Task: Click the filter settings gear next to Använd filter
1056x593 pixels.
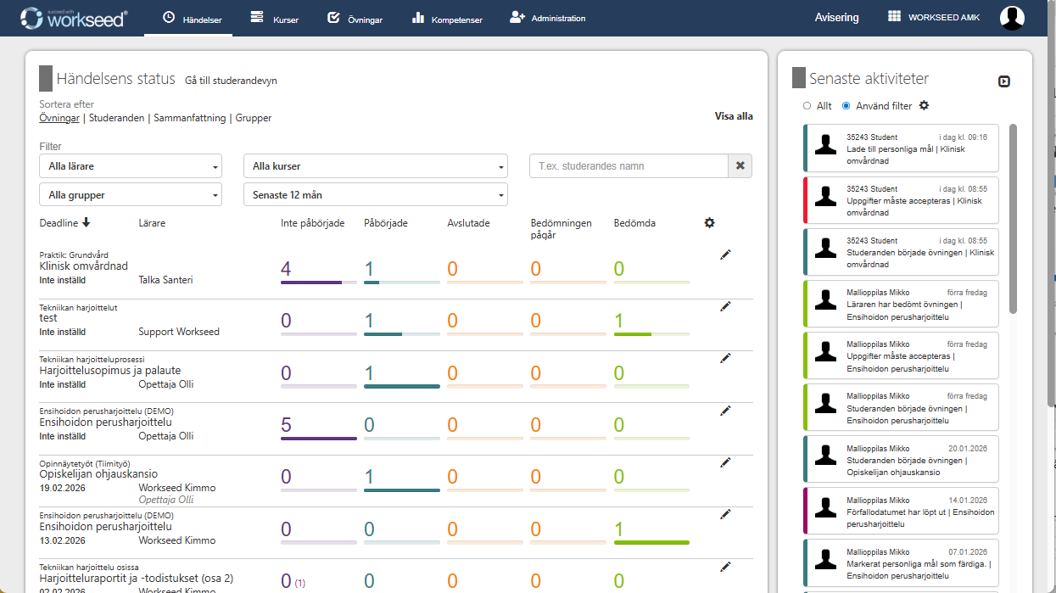Action: click(924, 106)
